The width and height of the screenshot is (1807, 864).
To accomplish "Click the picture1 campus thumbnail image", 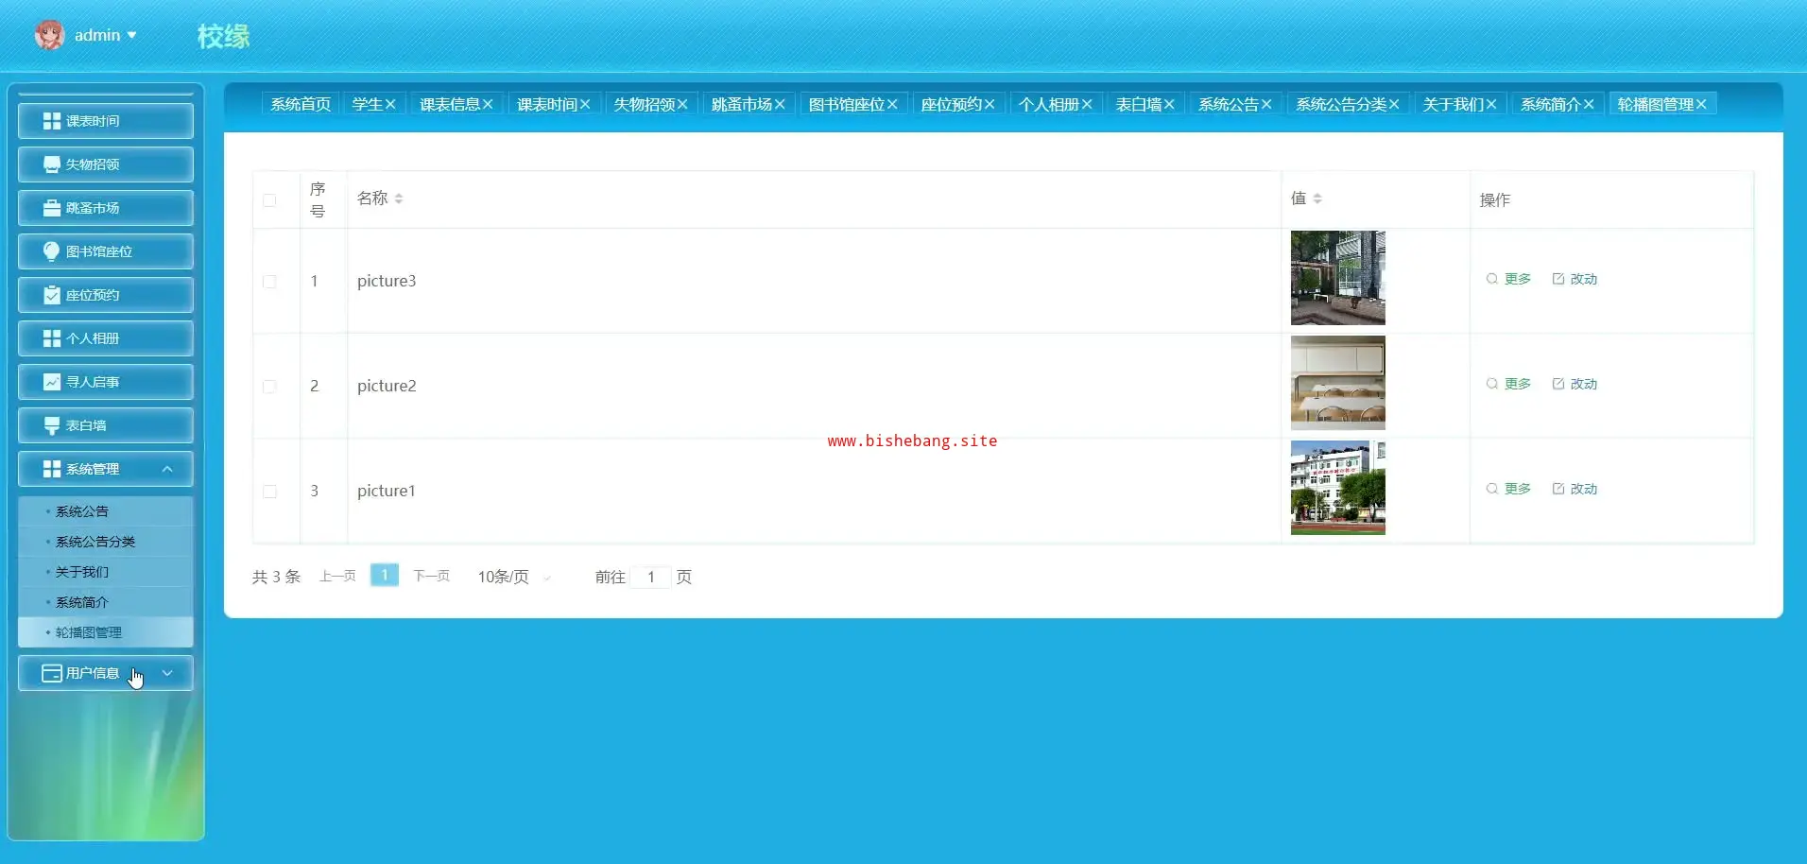I will click(1337, 488).
